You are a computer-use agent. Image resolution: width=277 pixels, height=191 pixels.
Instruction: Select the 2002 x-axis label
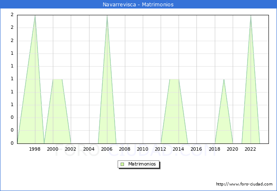click(71, 149)
